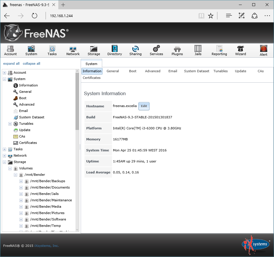274x257 pixels.
Task: Select the /mnt/Bender/Media dataset
Action: [46, 207]
